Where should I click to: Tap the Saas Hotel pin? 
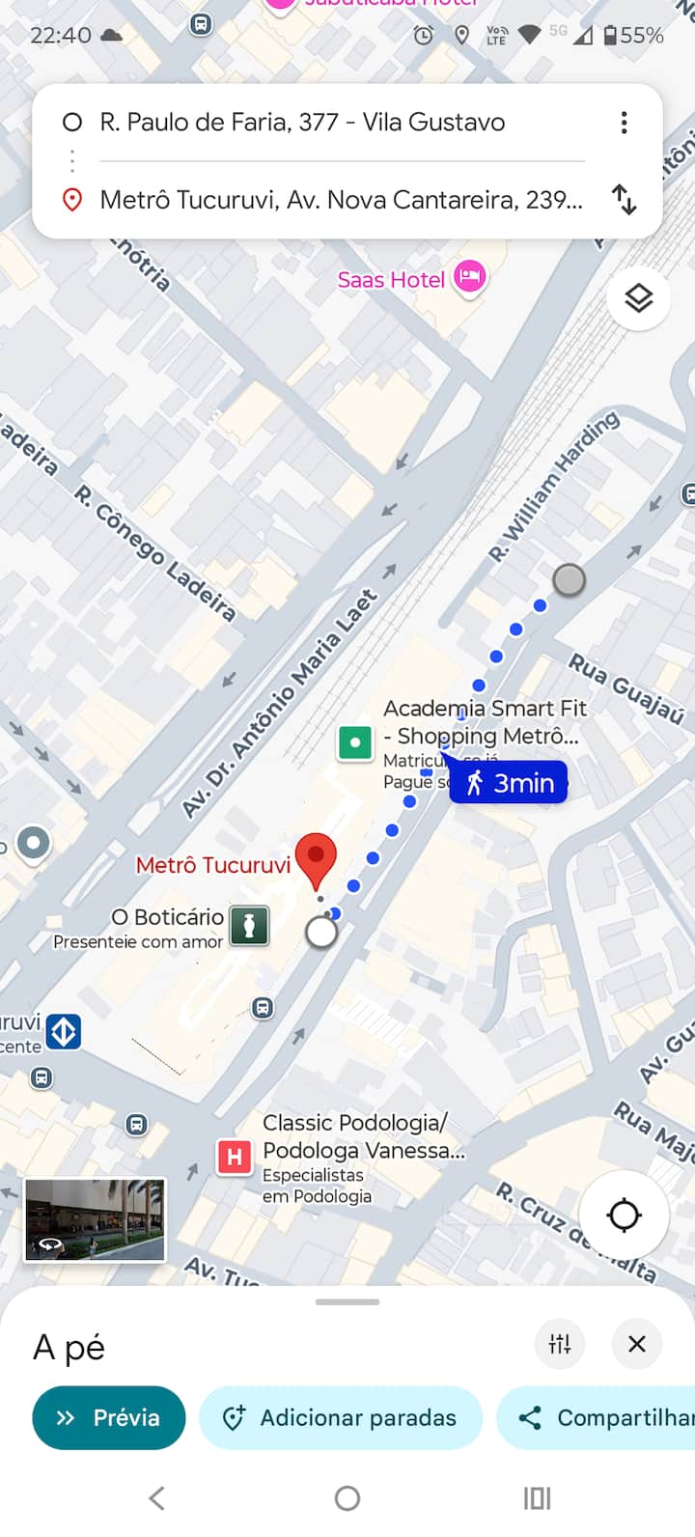pos(470,278)
